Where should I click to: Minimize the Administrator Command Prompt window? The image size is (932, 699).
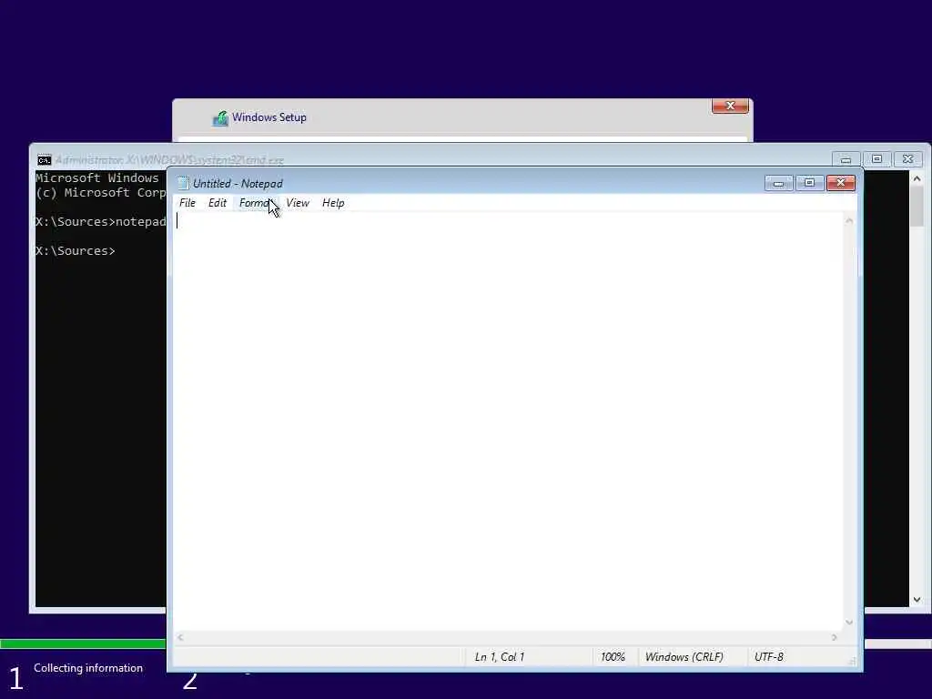(x=846, y=158)
